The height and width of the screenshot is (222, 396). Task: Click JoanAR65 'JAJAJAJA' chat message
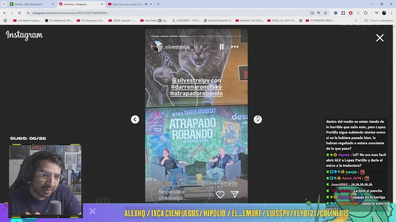click(x=349, y=184)
